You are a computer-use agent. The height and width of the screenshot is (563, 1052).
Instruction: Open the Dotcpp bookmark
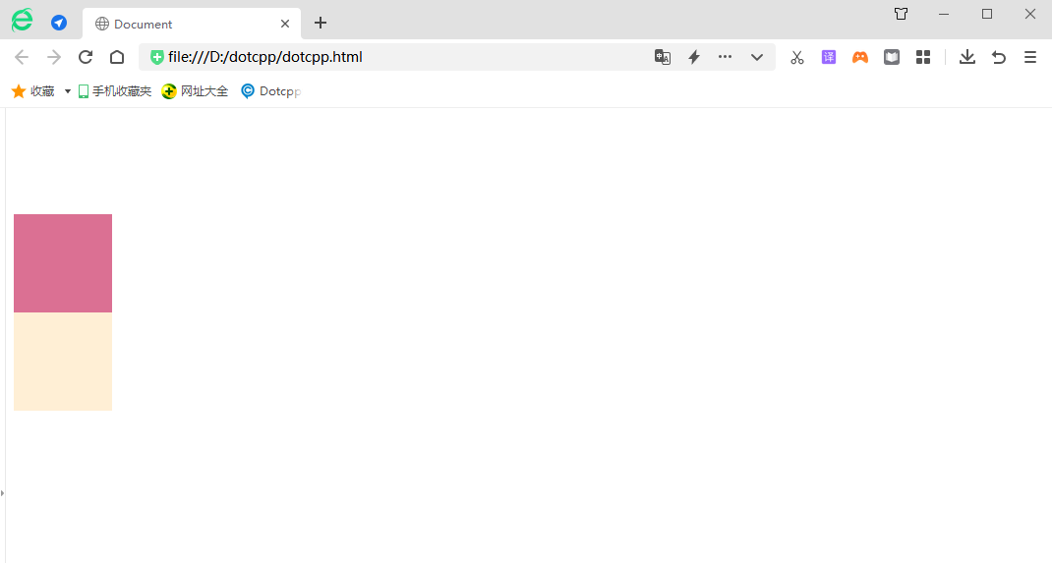click(271, 91)
